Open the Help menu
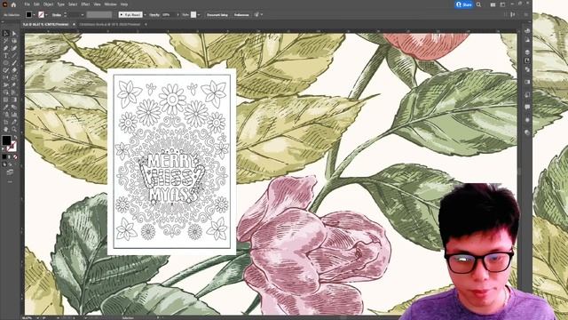This screenshot has height=320, width=568. point(124,4)
